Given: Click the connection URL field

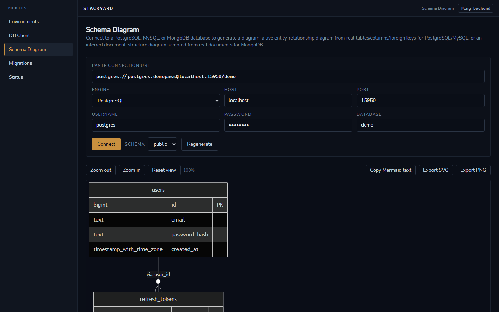Looking at the screenshot, I should 288,76.
